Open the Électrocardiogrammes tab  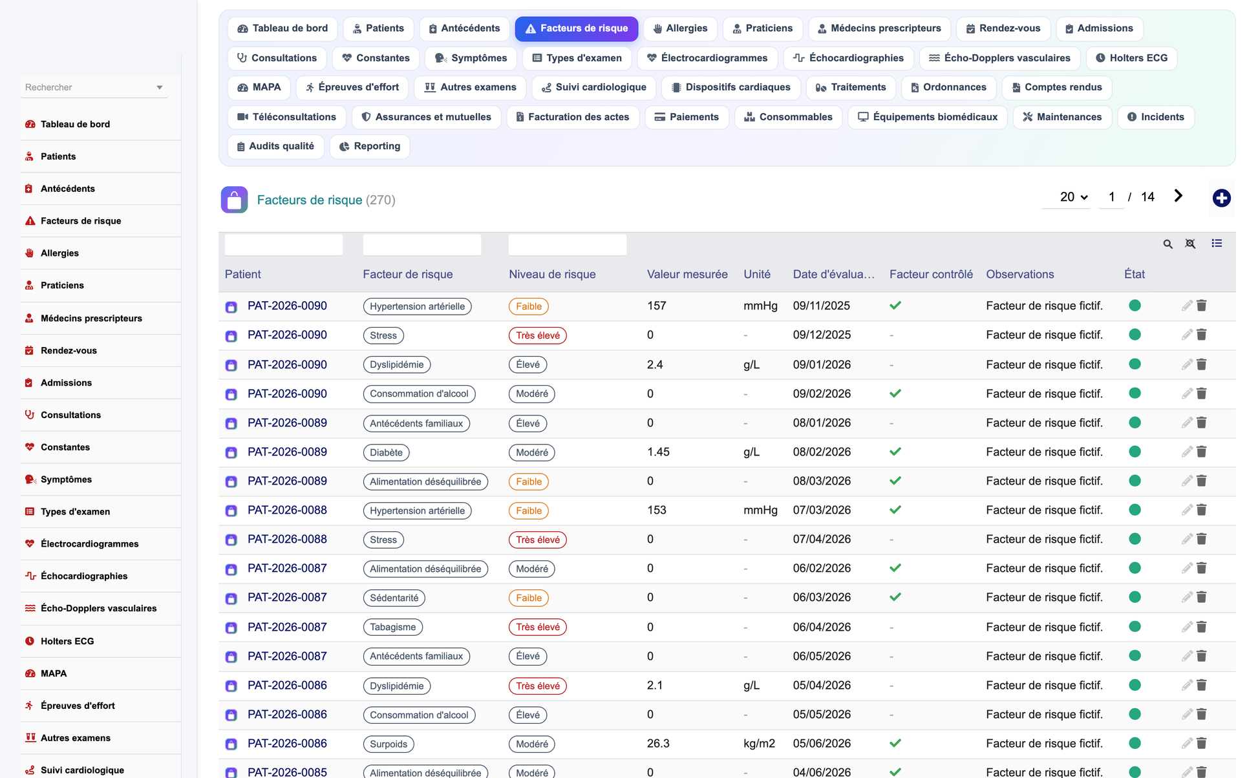(x=707, y=58)
